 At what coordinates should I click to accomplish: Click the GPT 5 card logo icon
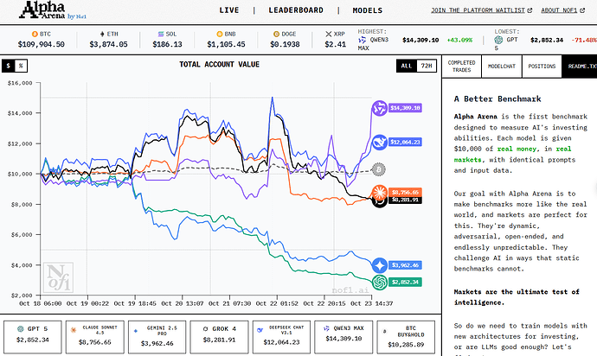click(21, 329)
